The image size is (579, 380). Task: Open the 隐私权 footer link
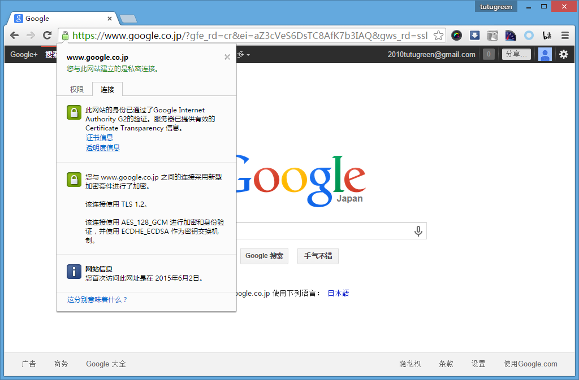[x=410, y=364]
